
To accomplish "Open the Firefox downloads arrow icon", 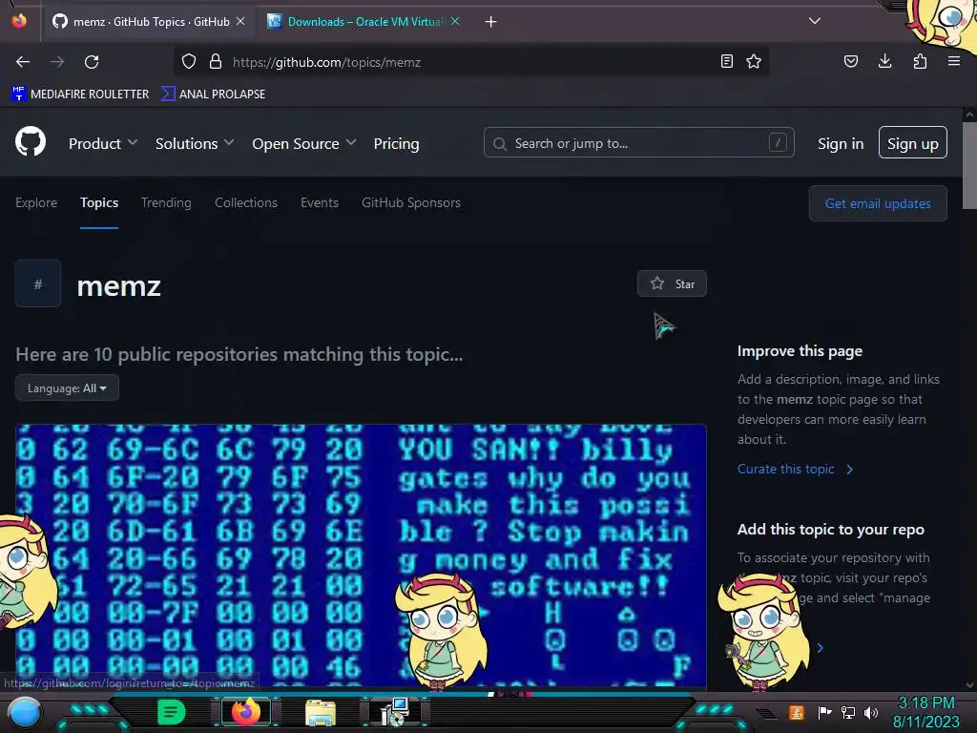I will pos(884,61).
